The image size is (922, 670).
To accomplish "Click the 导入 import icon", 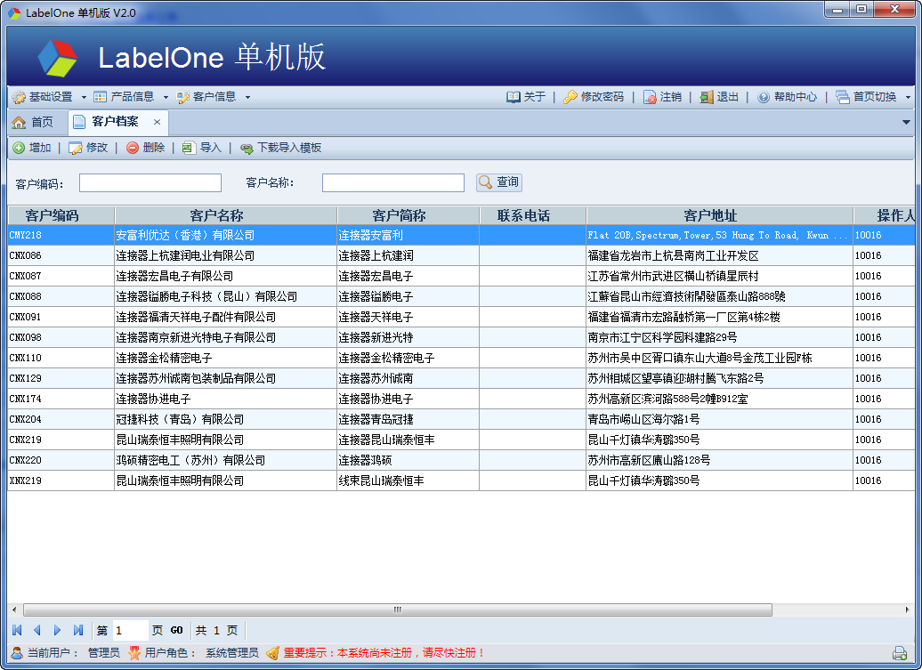I will pyautogui.click(x=188, y=148).
